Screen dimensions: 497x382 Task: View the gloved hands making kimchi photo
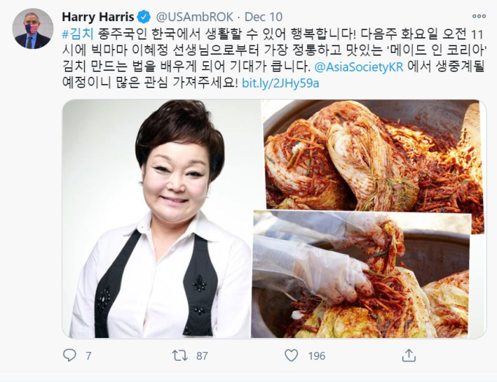[361, 274]
